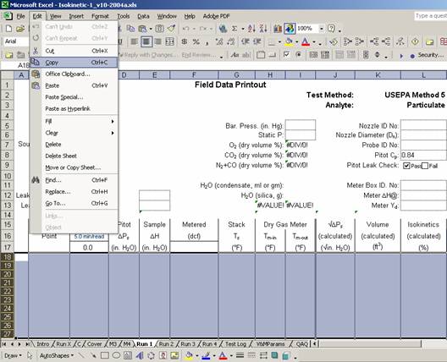Click the Sort Descending icon
The height and width of the screenshot is (362, 447).
click(262, 29)
